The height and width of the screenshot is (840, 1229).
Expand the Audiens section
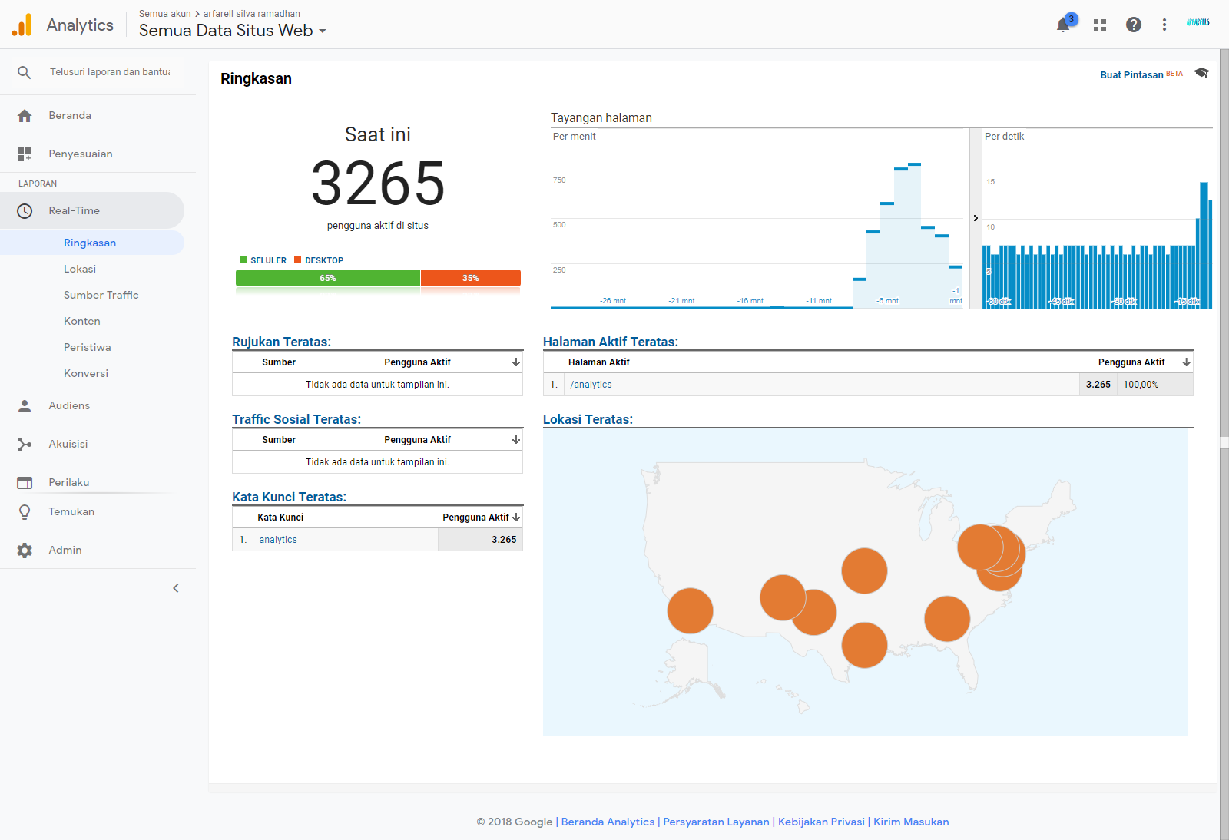(x=69, y=405)
